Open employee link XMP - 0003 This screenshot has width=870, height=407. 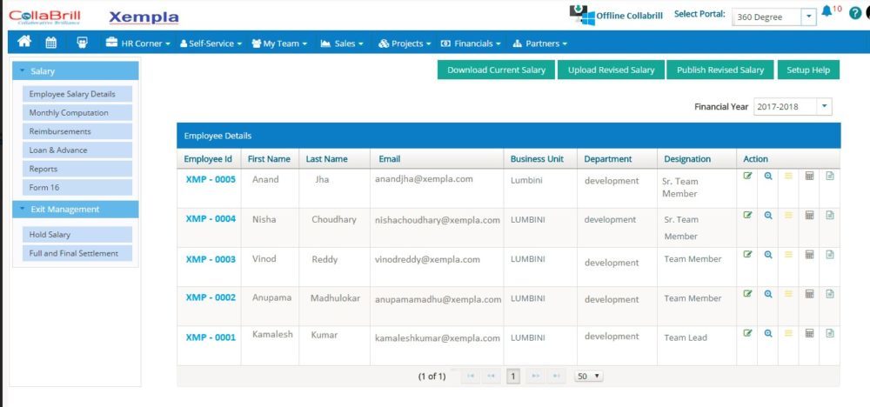coord(211,259)
